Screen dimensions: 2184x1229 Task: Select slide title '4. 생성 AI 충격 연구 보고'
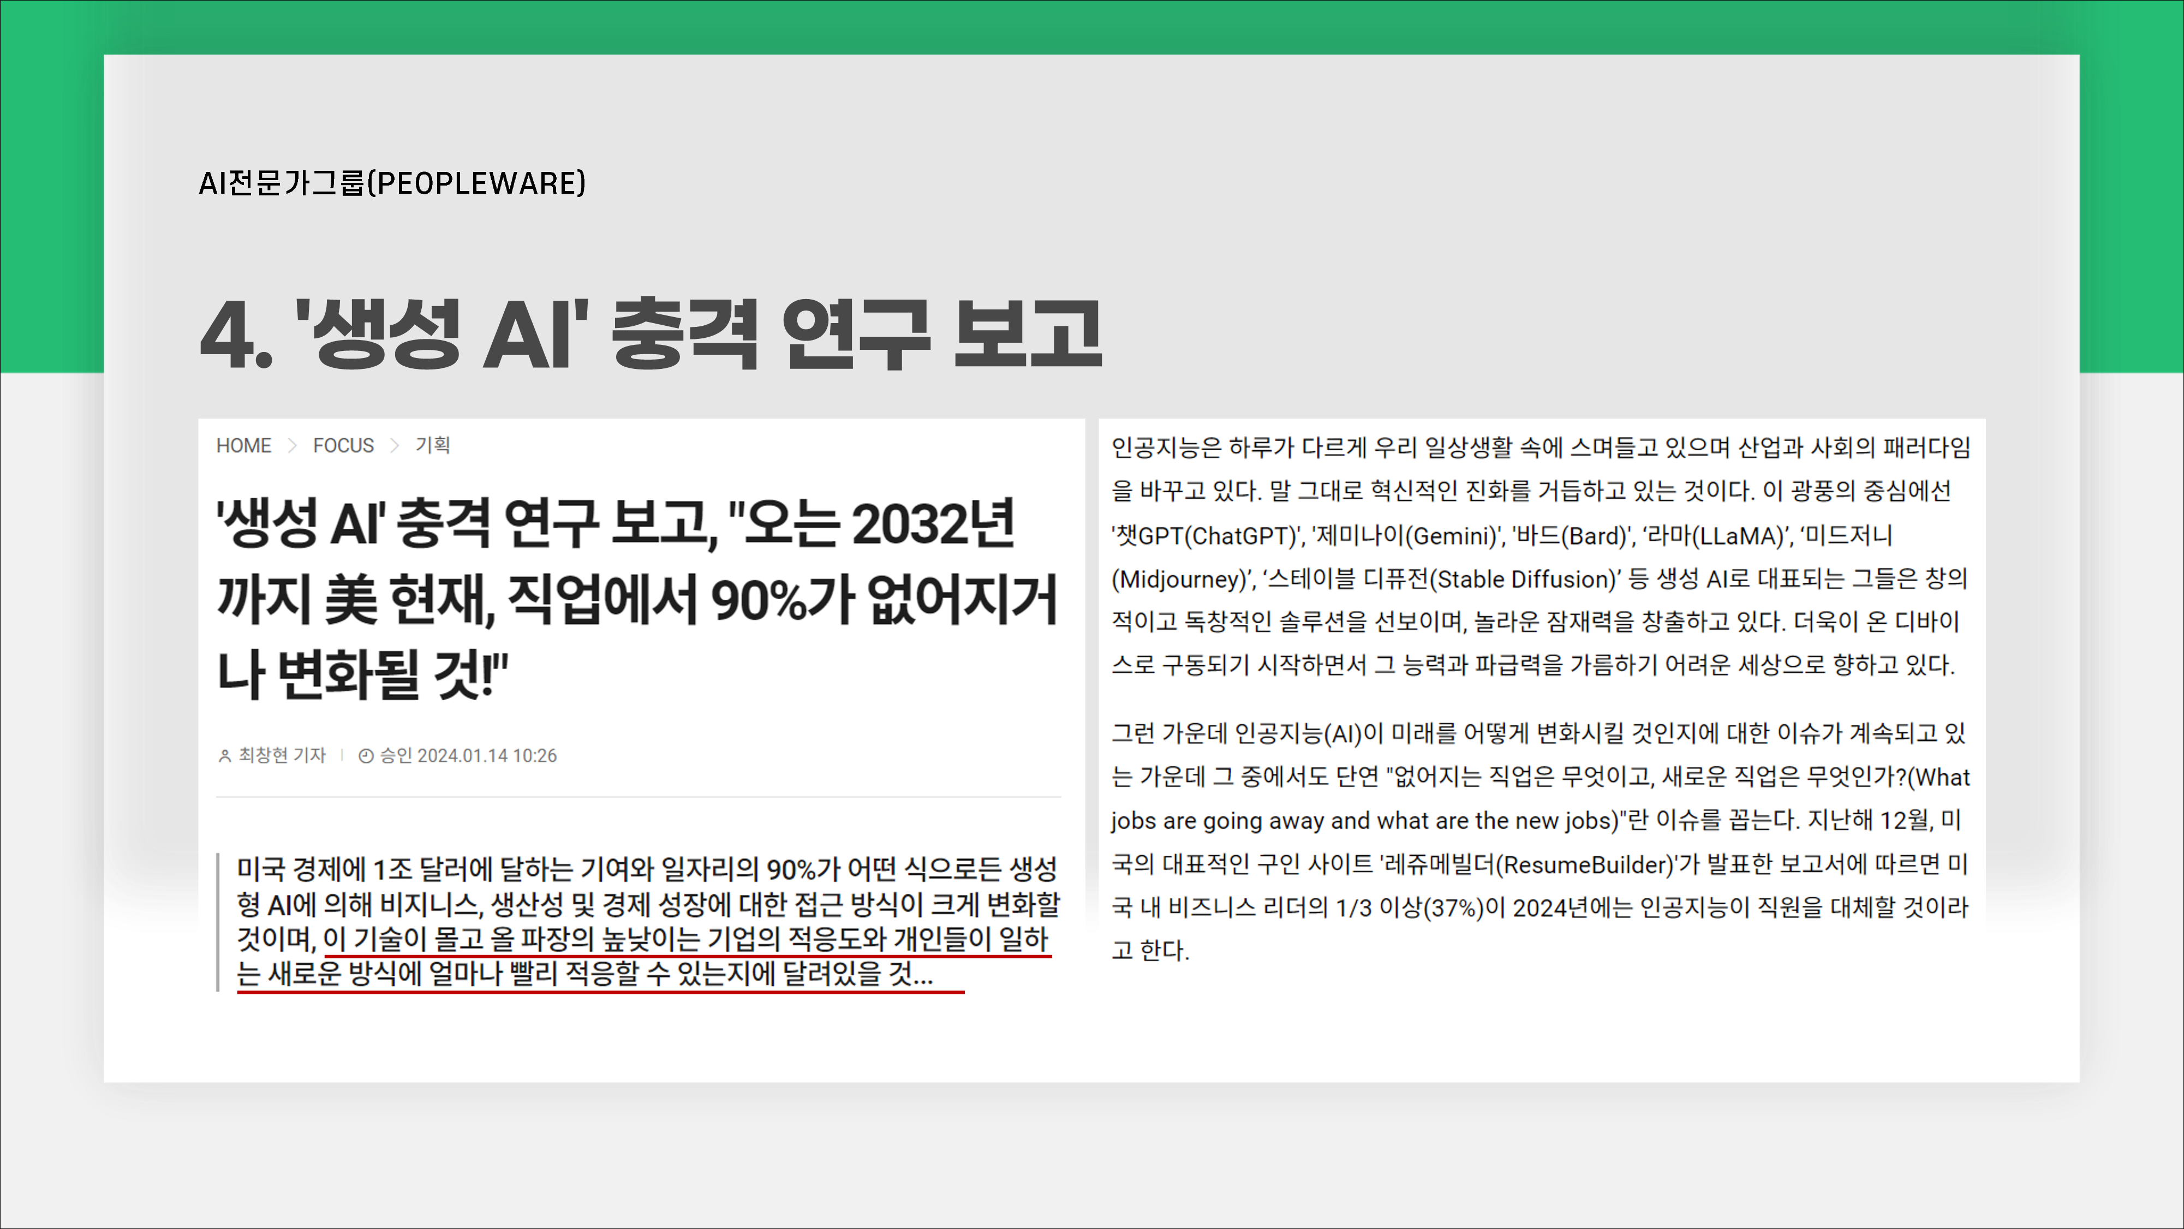click(x=651, y=335)
